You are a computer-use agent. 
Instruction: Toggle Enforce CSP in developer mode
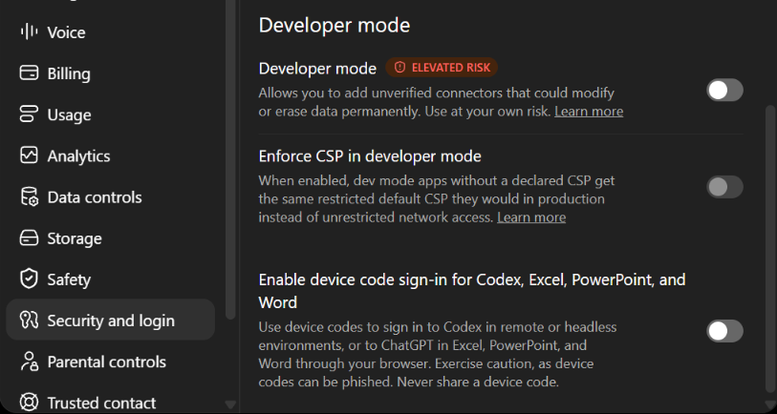[724, 187]
